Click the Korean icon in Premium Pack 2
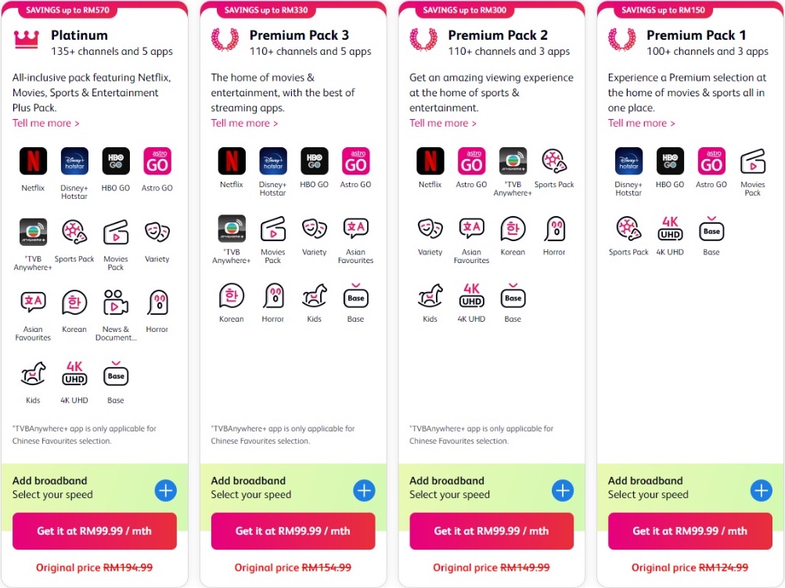Screen dimensions: 785x588 [x=513, y=229]
